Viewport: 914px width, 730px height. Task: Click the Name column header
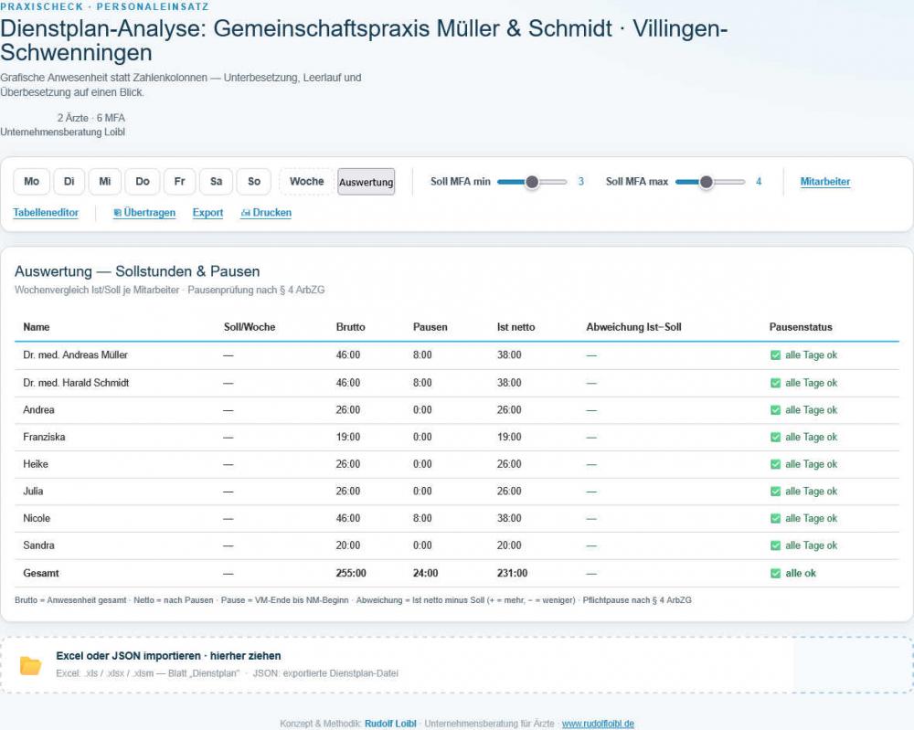click(37, 327)
